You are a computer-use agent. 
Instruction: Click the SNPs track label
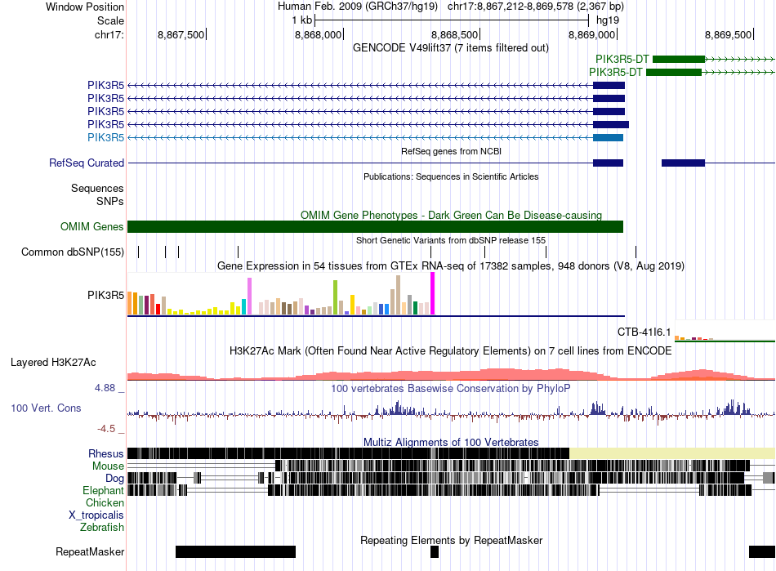coord(110,202)
